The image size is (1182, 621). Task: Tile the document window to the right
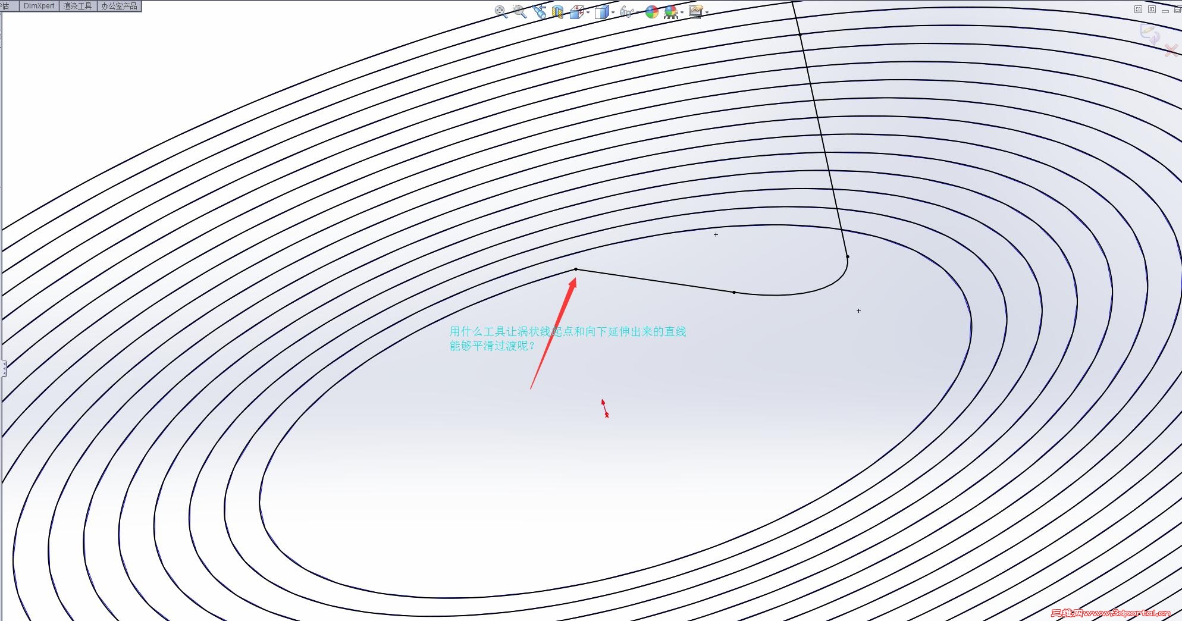[1152, 9]
